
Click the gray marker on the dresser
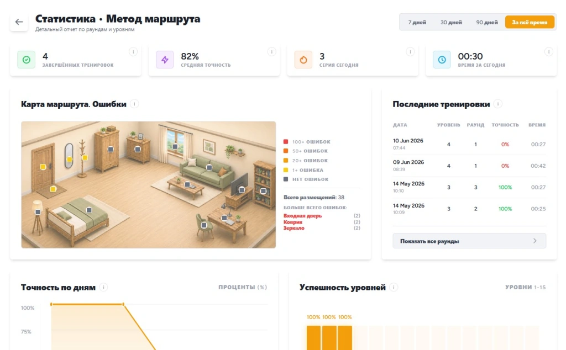tap(138, 149)
